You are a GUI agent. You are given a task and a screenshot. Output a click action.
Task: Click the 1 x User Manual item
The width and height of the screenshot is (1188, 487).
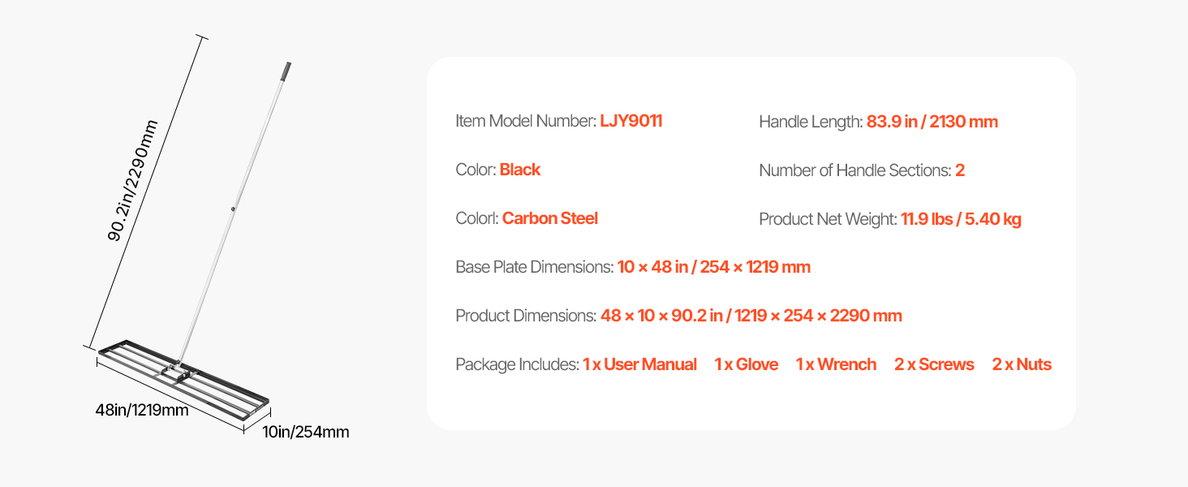[x=639, y=364]
